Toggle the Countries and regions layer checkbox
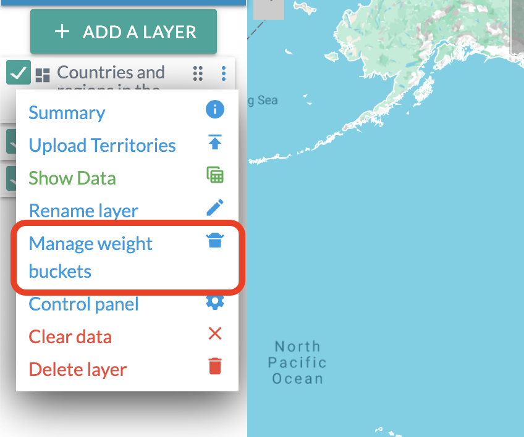 (x=19, y=73)
